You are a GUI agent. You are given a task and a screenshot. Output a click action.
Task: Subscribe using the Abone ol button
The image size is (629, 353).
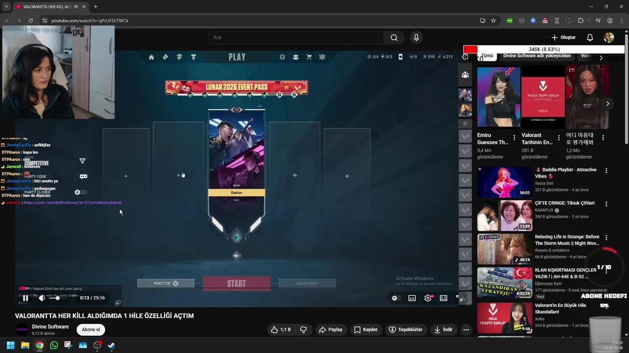[91, 330]
